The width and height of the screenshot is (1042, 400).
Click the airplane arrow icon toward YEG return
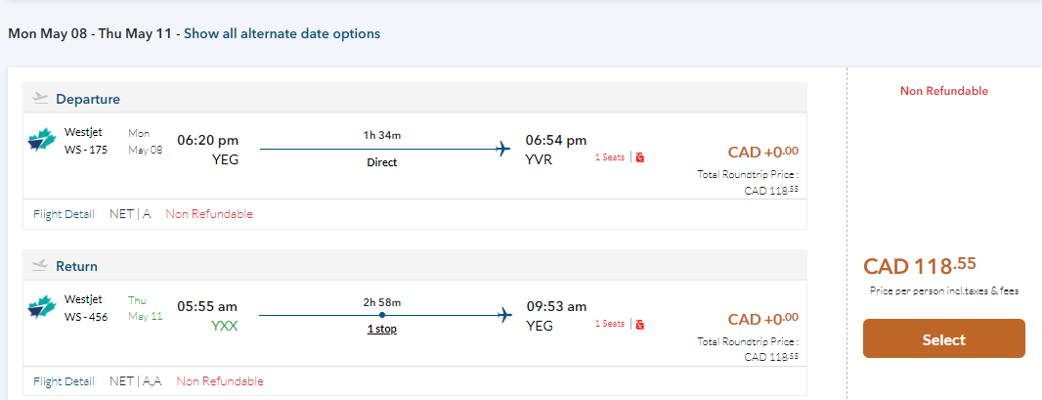point(503,315)
